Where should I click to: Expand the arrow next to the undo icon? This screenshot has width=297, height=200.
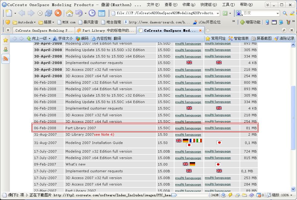click(86, 13)
